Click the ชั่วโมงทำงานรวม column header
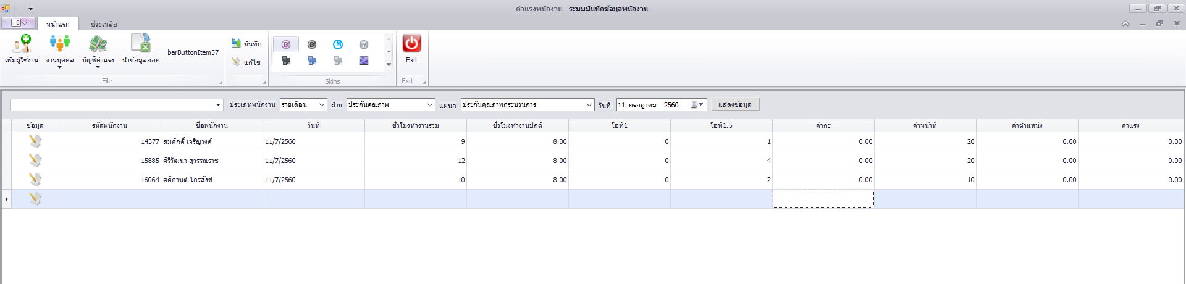Viewport: 1186px width, 284px height. point(416,125)
